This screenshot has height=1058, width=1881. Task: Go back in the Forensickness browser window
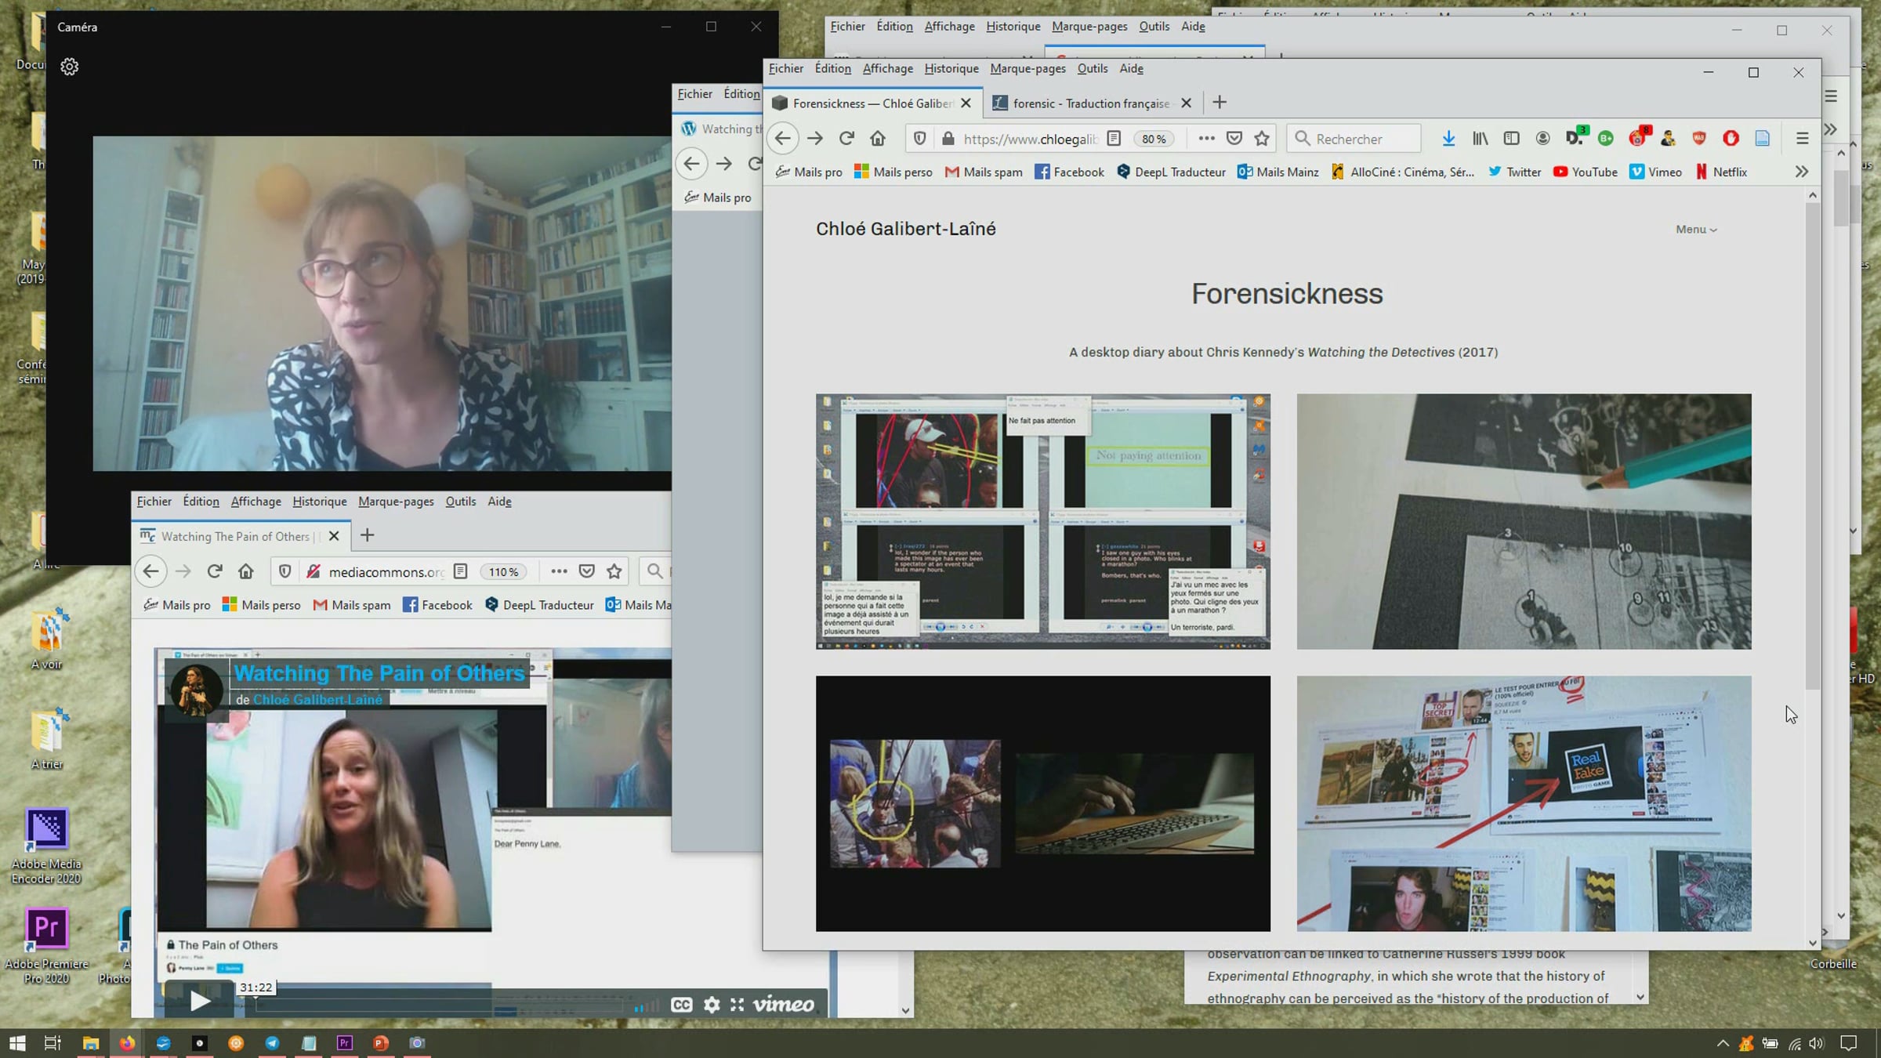coord(783,139)
